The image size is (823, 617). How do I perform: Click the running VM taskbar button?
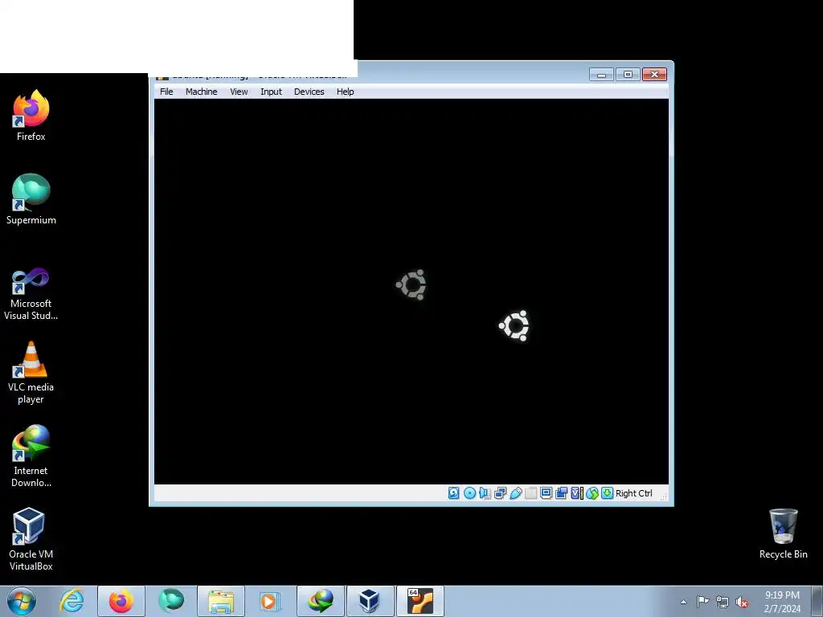(420, 601)
